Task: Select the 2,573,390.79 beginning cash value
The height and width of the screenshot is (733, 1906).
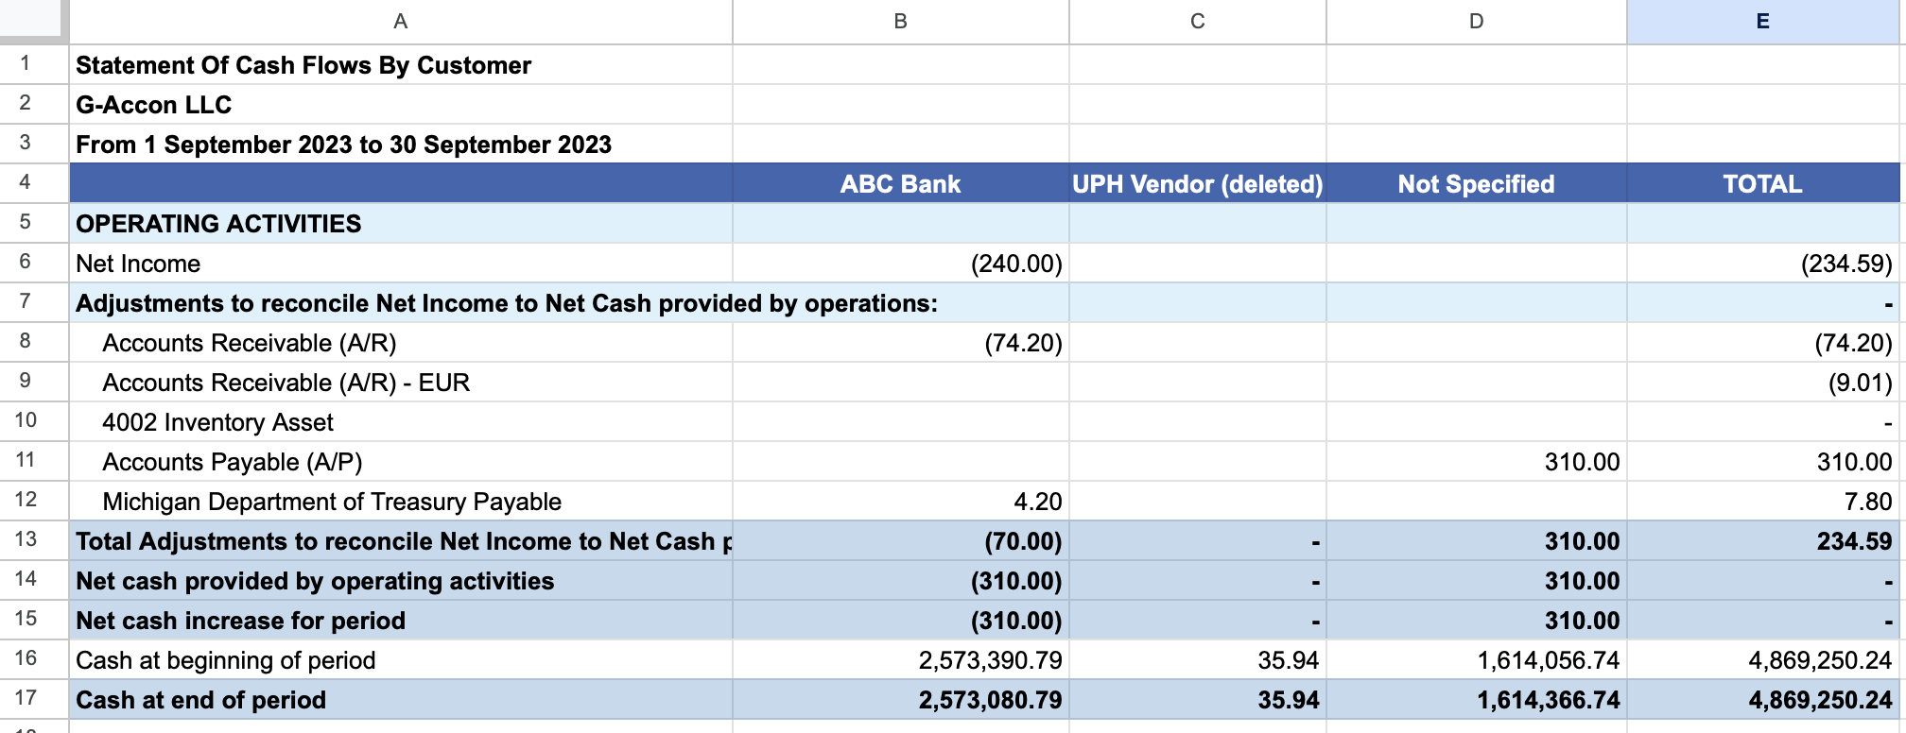Action: tap(900, 659)
